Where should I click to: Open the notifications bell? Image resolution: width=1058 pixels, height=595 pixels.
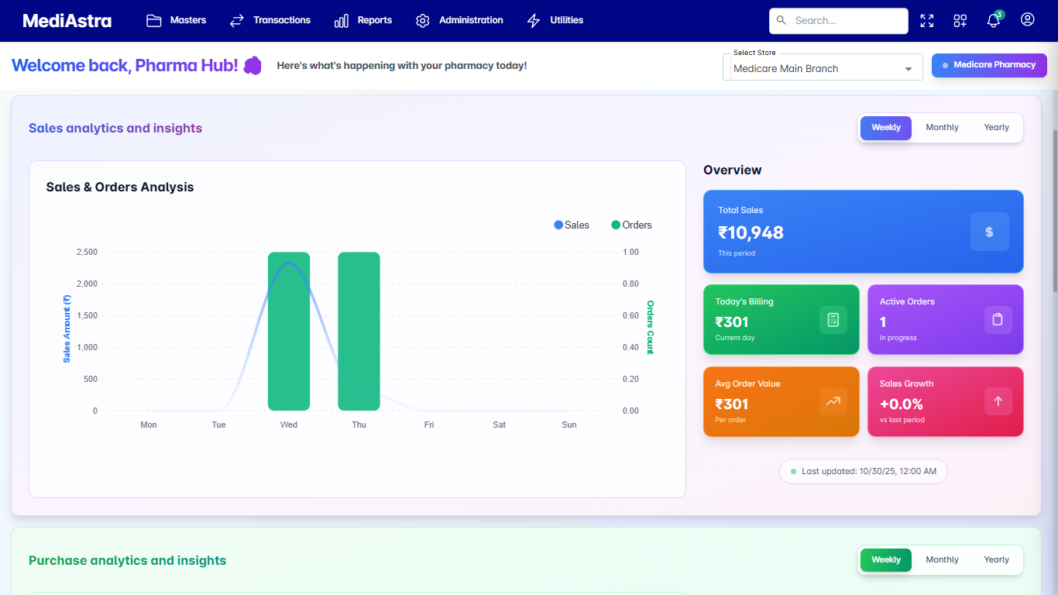pyautogui.click(x=993, y=21)
